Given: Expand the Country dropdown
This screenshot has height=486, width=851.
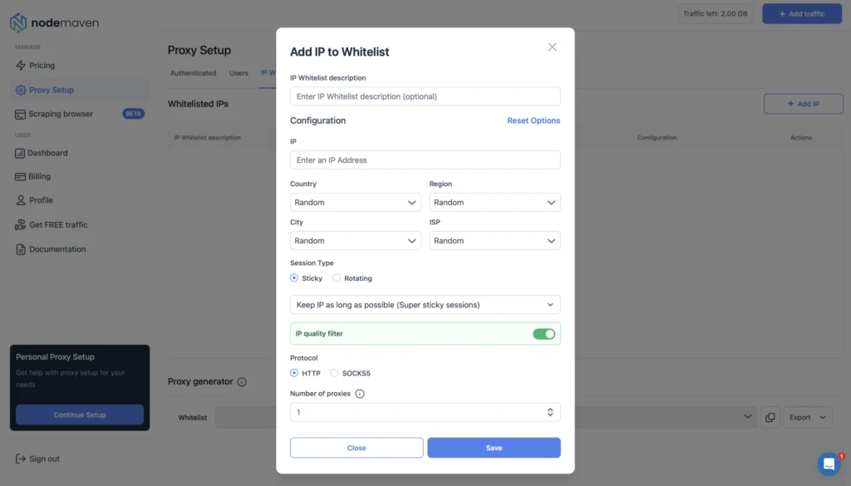Looking at the screenshot, I should 356,203.
